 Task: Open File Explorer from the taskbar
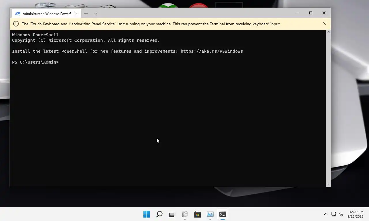tap(185, 214)
